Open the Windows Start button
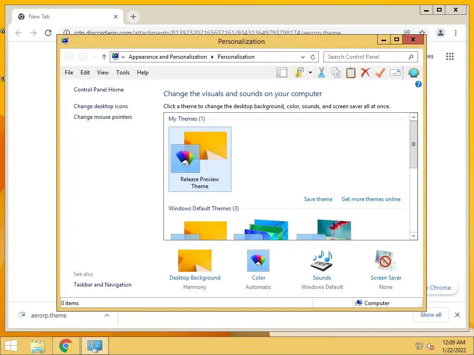The width and height of the screenshot is (474, 355). point(11,346)
